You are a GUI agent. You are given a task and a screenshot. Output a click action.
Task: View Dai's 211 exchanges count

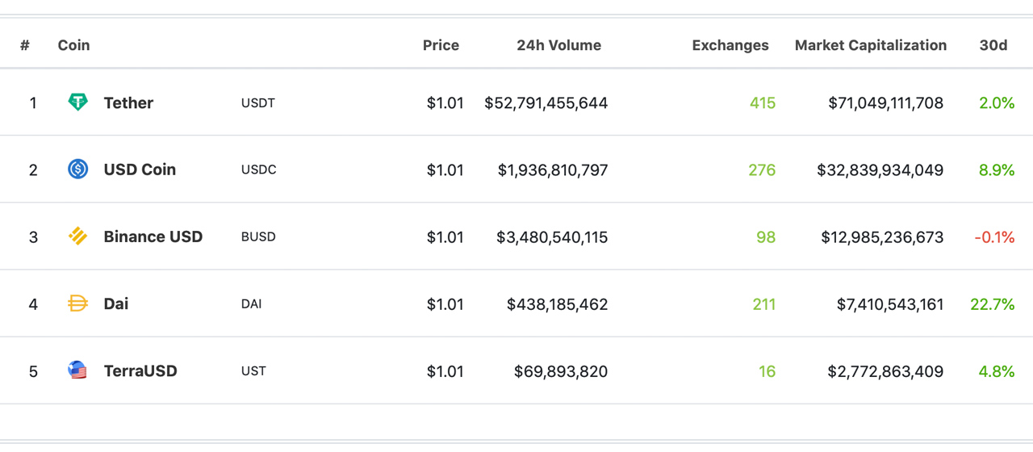[763, 304]
